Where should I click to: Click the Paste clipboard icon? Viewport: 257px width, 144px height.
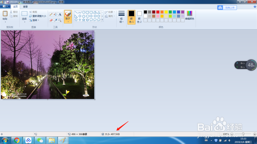tap(5, 14)
